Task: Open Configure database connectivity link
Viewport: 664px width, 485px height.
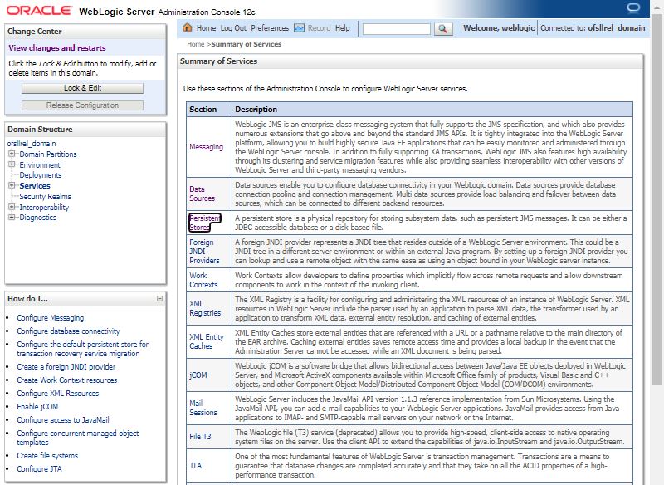Action: coord(68,331)
